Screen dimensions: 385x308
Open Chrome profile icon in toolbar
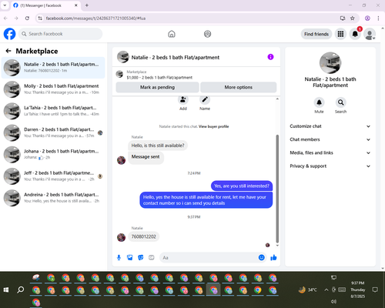[x=367, y=18]
